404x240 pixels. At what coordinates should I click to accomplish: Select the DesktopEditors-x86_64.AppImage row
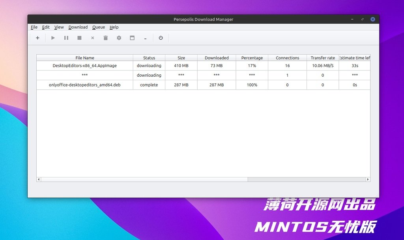click(x=203, y=66)
